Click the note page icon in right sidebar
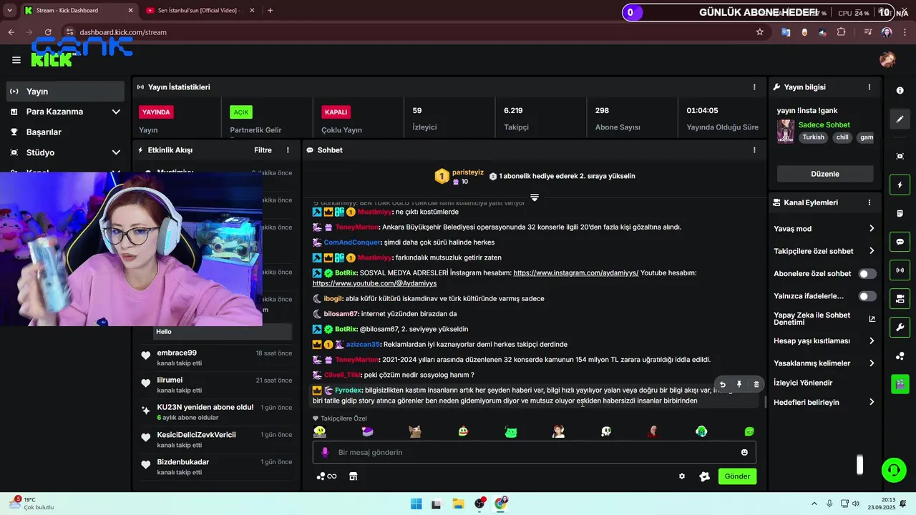This screenshot has height=515, width=916. click(900, 214)
